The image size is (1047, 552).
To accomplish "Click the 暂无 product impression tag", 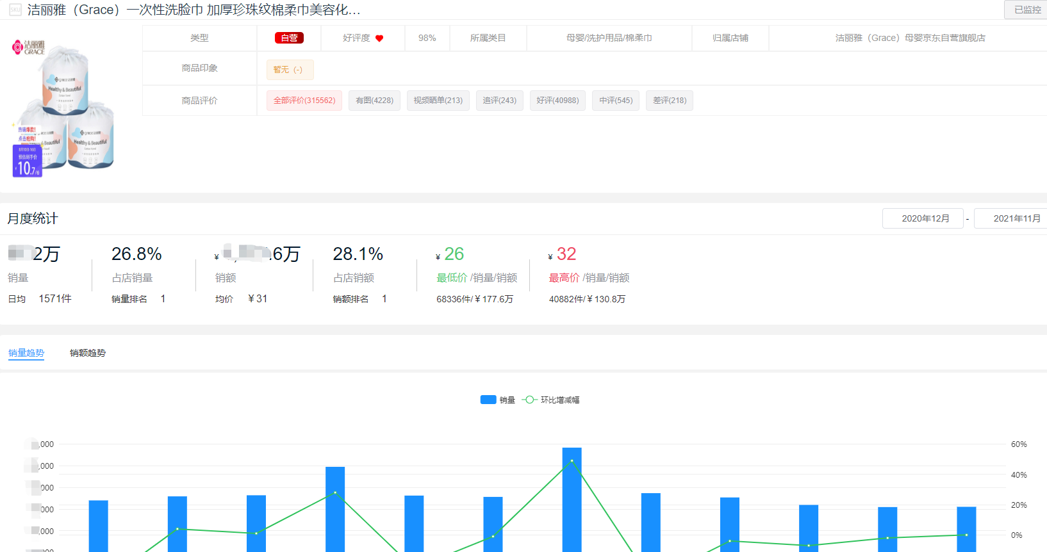I will tap(290, 70).
